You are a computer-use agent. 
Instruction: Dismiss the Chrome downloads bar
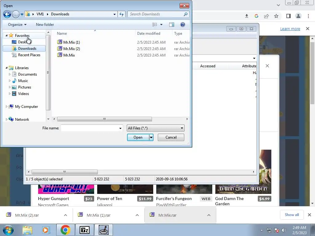click(309, 215)
